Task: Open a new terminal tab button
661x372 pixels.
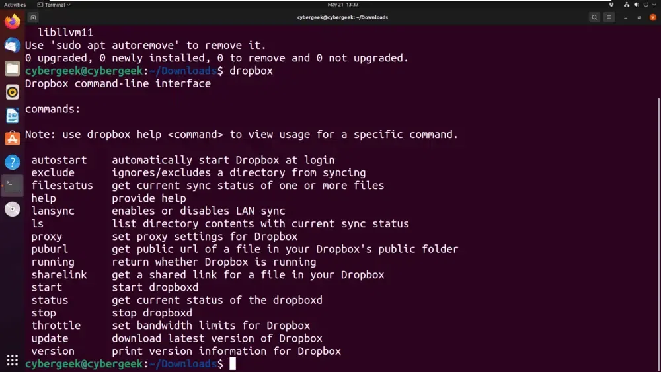Action: pyautogui.click(x=33, y=17)
